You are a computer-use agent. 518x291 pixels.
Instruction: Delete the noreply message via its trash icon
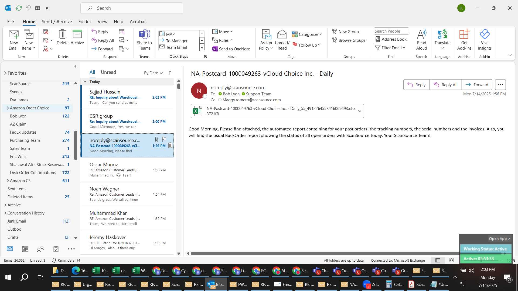pyautogui.click(x=170, y=145)
